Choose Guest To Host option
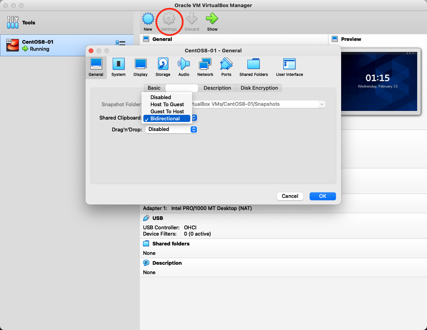This screenshot has height=330, width=427. [167, 111]
